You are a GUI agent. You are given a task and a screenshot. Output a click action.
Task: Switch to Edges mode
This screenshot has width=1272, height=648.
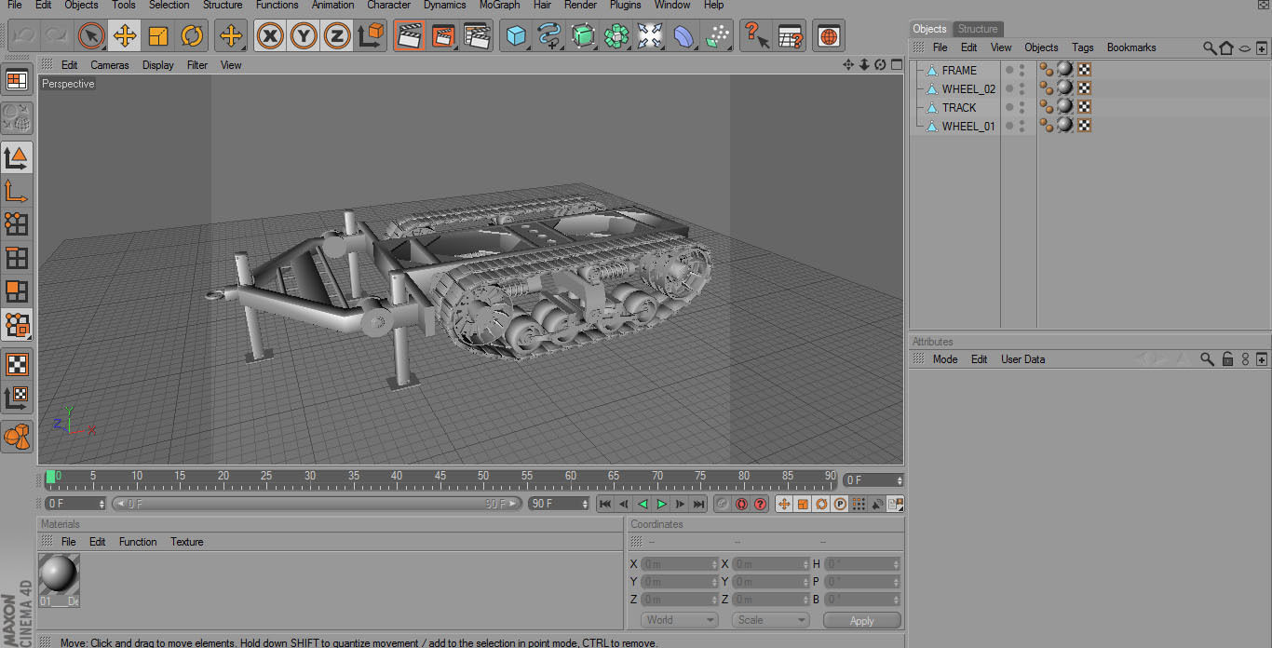[17, 258]
